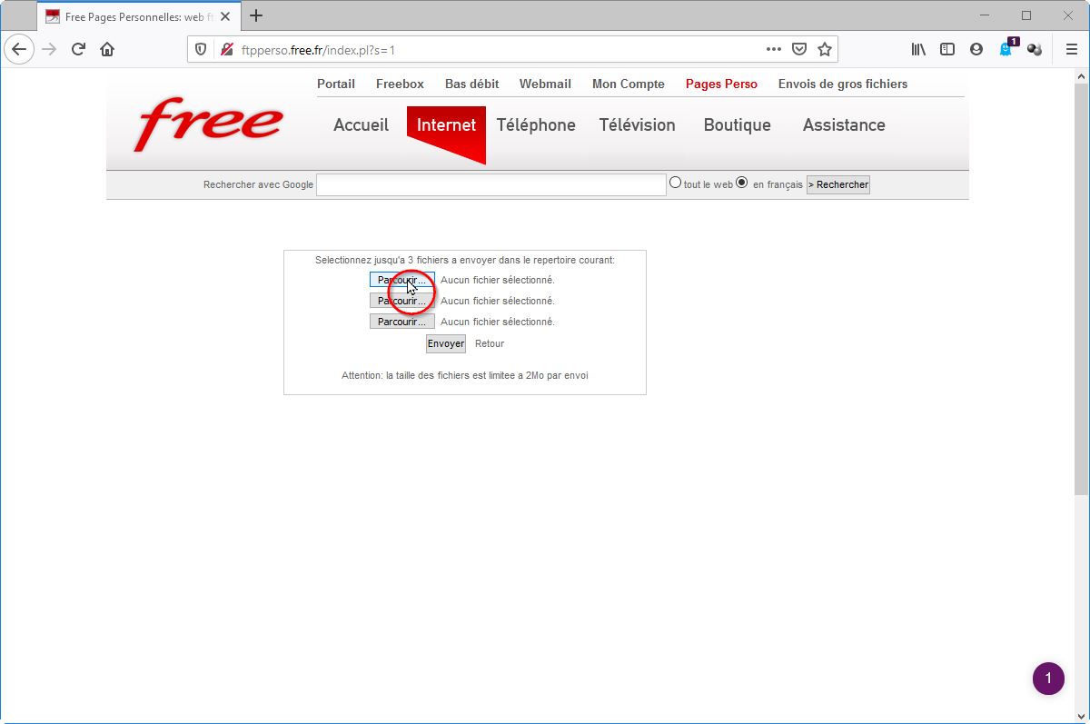Click the purple notification badge
Screen dimensions: 1090x724
point(1048,679)
